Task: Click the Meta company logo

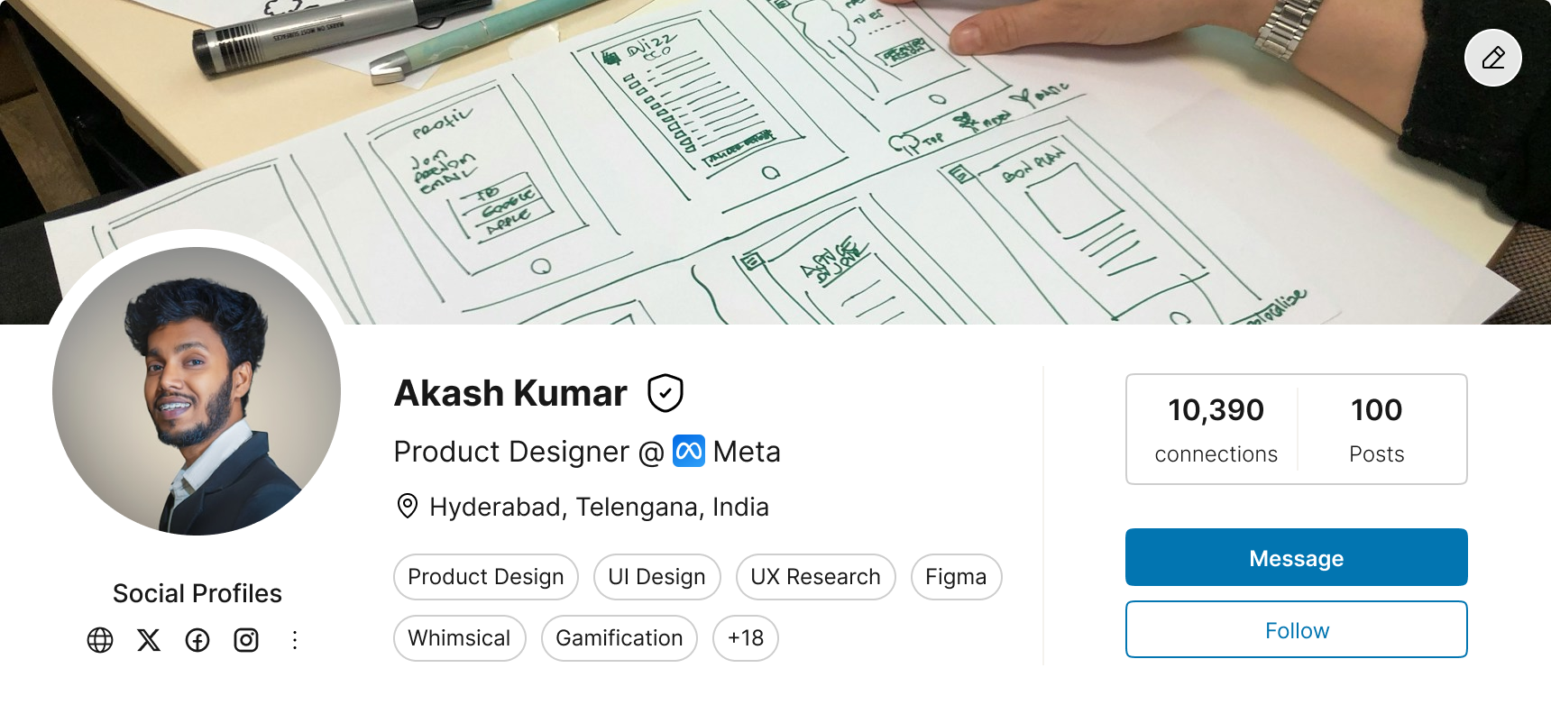Action: tap(689, 452)
